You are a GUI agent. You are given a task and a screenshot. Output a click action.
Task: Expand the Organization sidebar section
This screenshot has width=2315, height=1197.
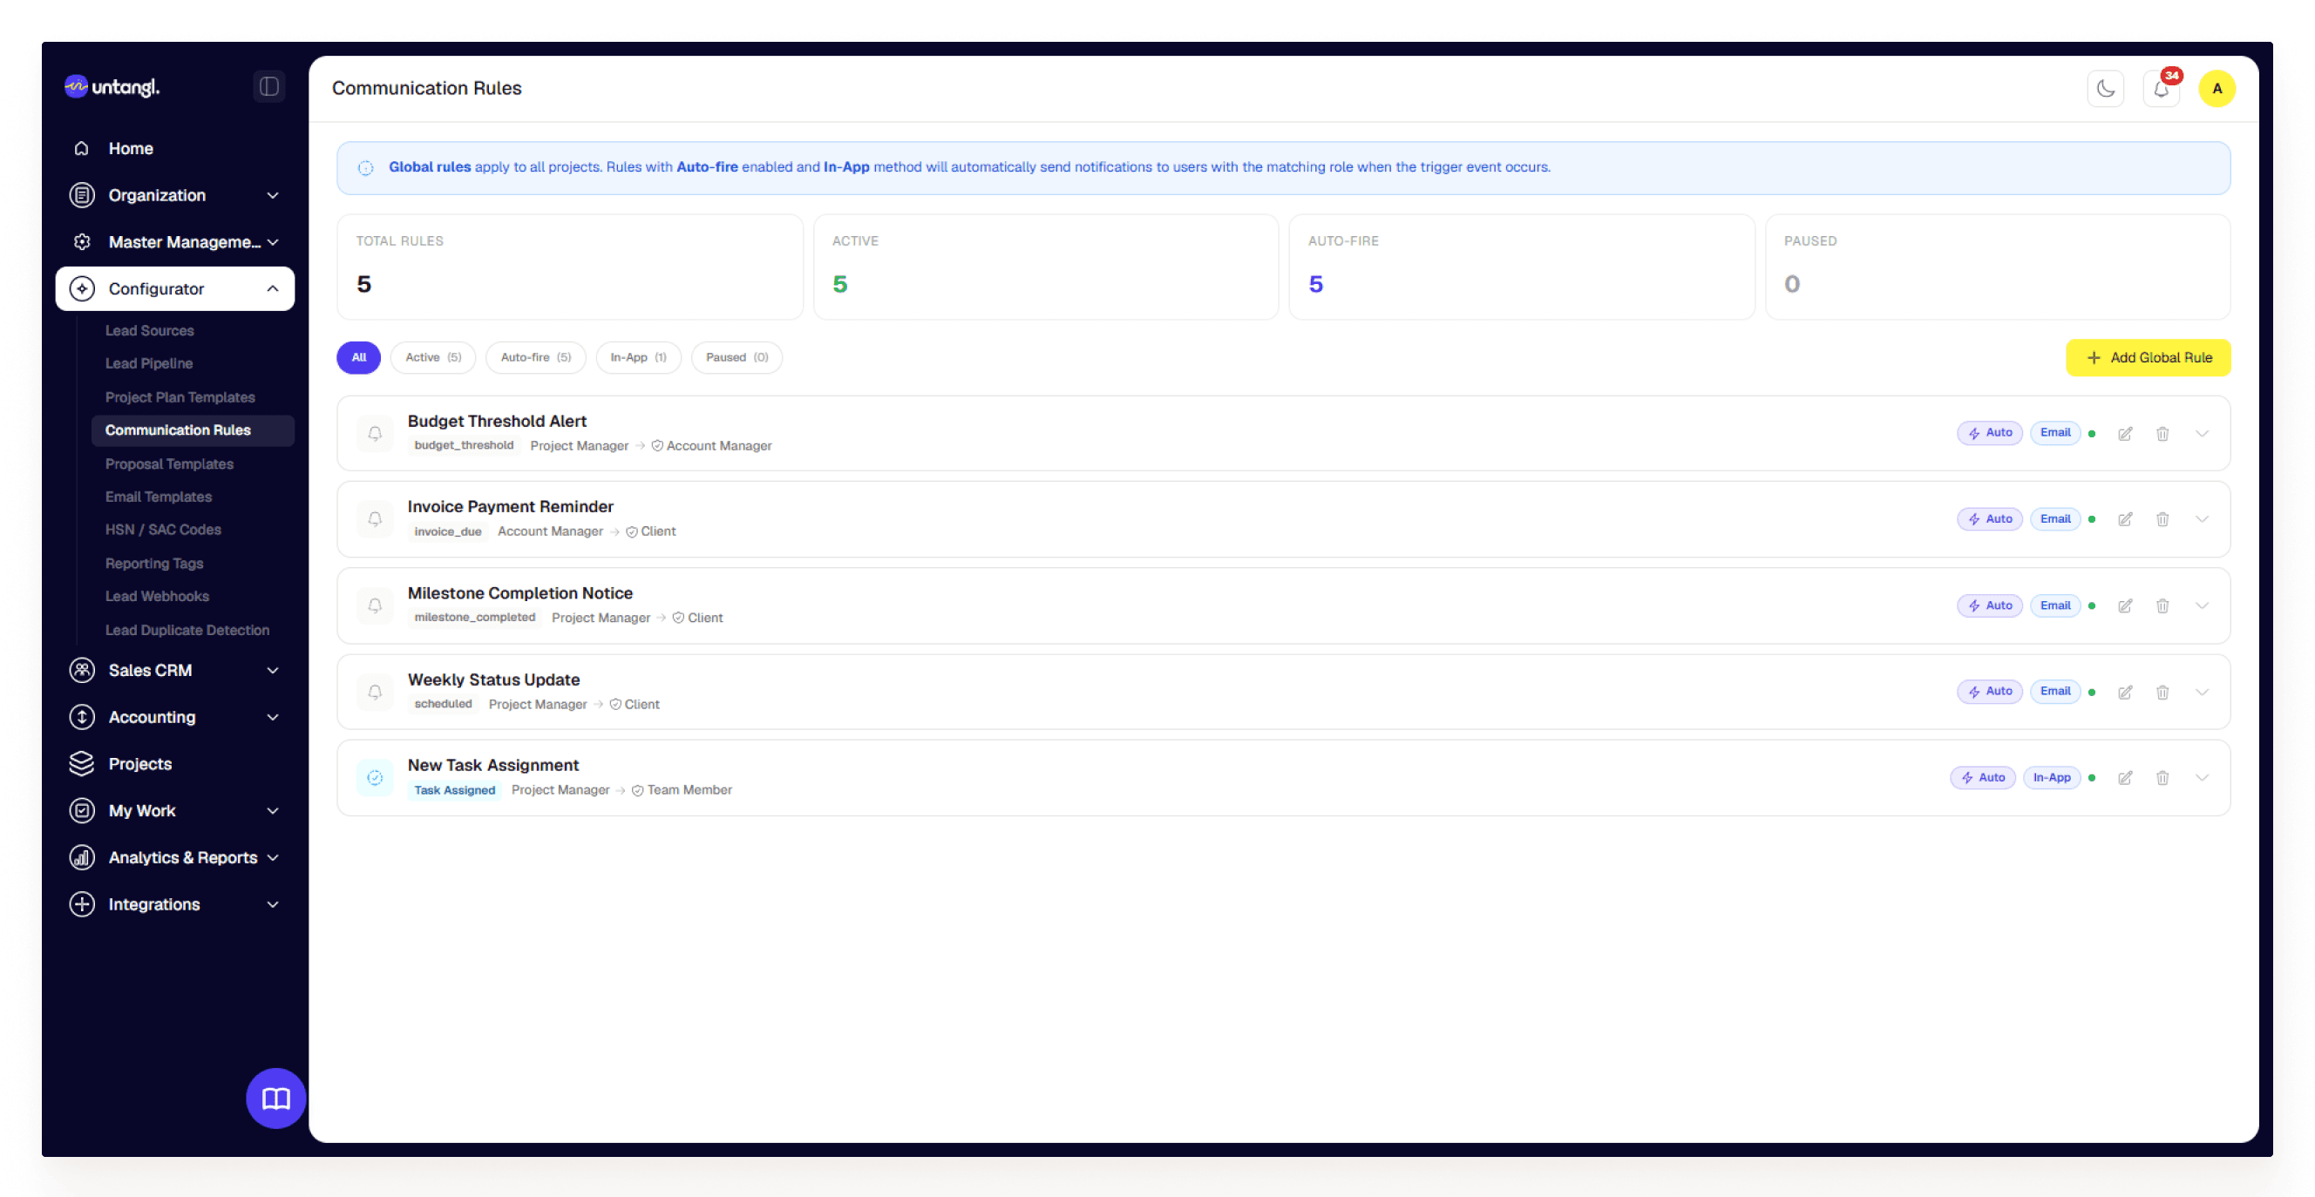point(175,195)
